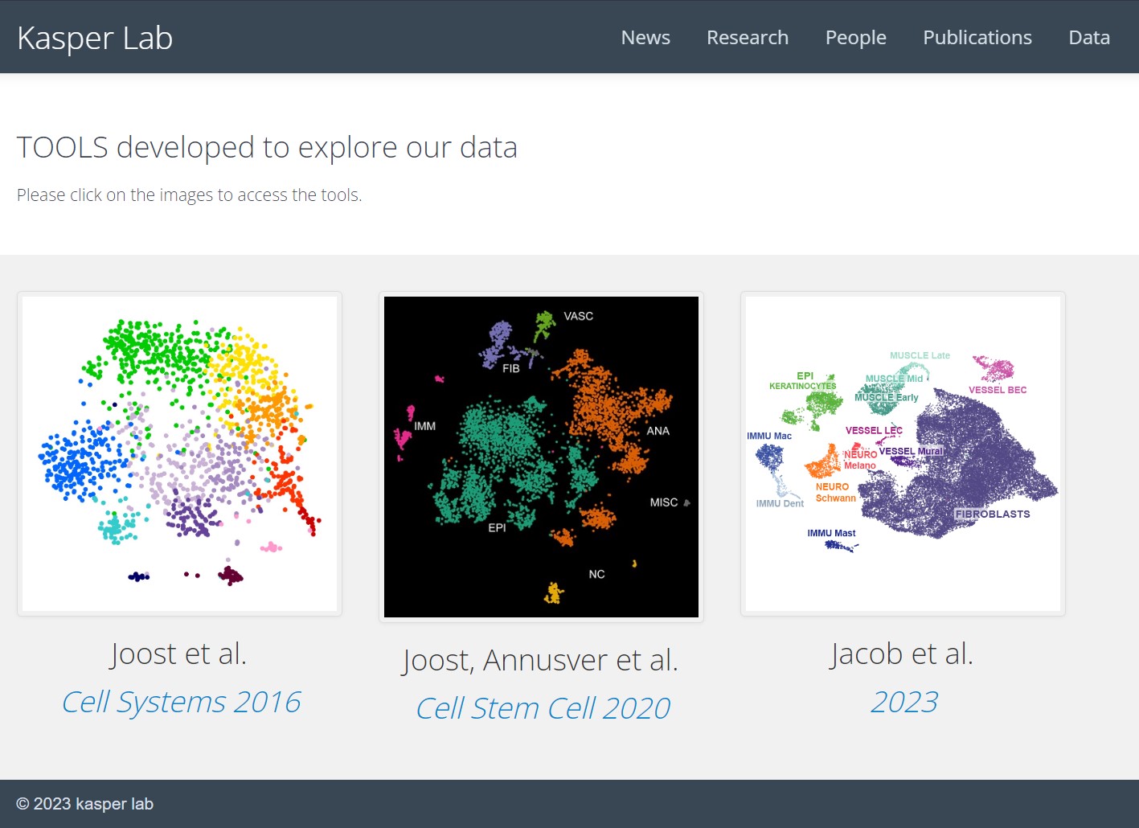This screenshot has width=1139, height=828.
Task: Go to the News page
Action: (x=645, y=37)
